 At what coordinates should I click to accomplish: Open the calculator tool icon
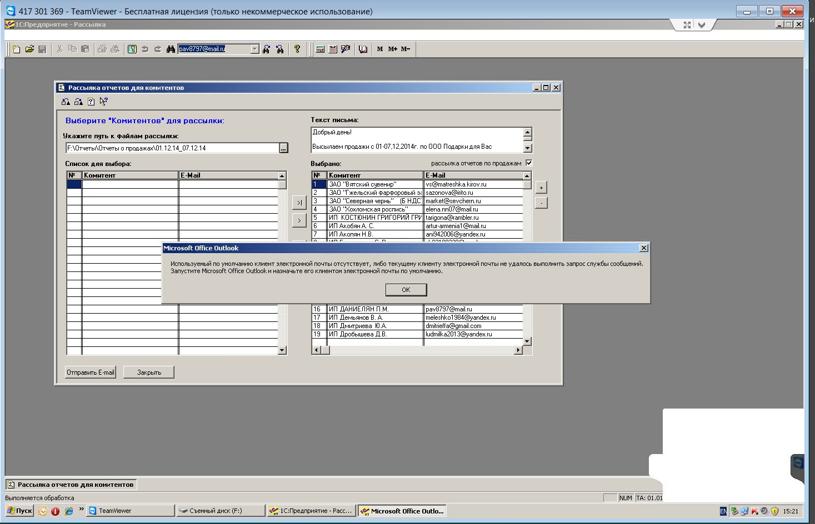click(320, 49)
